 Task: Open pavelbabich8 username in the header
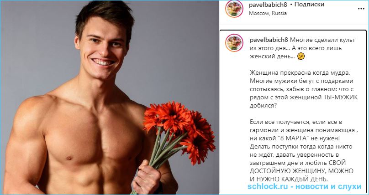[268, 5]
